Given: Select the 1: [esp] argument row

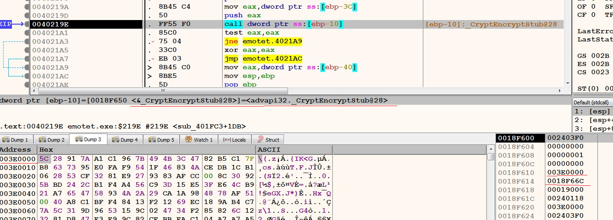Looking at the screenshot, I should 593,111.
